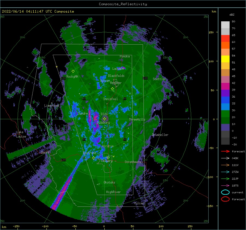Click the '18TS' legend text
This screenshot has height=230, width=246.
235,186
